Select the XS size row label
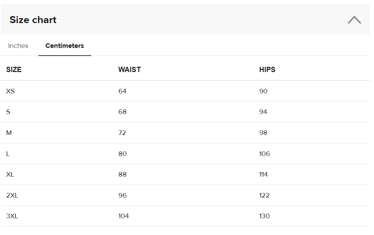The height and width of the screenshot is (235, 374). (10, 91)
